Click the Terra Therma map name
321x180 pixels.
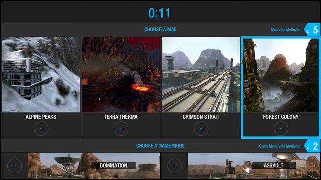pos(121,117)
